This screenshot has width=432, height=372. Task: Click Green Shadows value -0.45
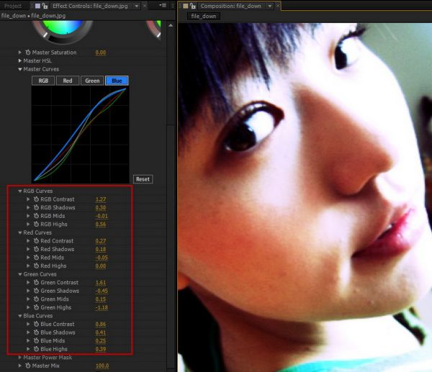point(102,291)
